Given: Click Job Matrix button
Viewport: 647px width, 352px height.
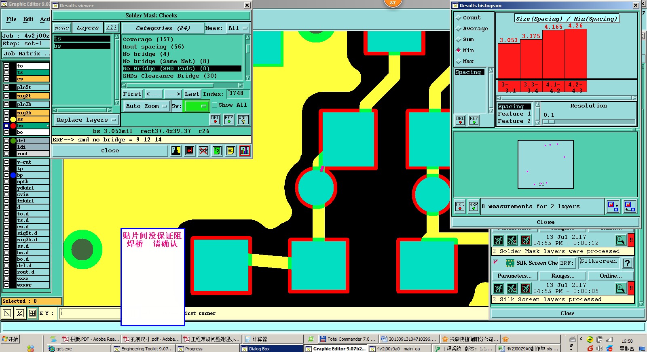Looking at the screenshot, I should click(26, 54).
